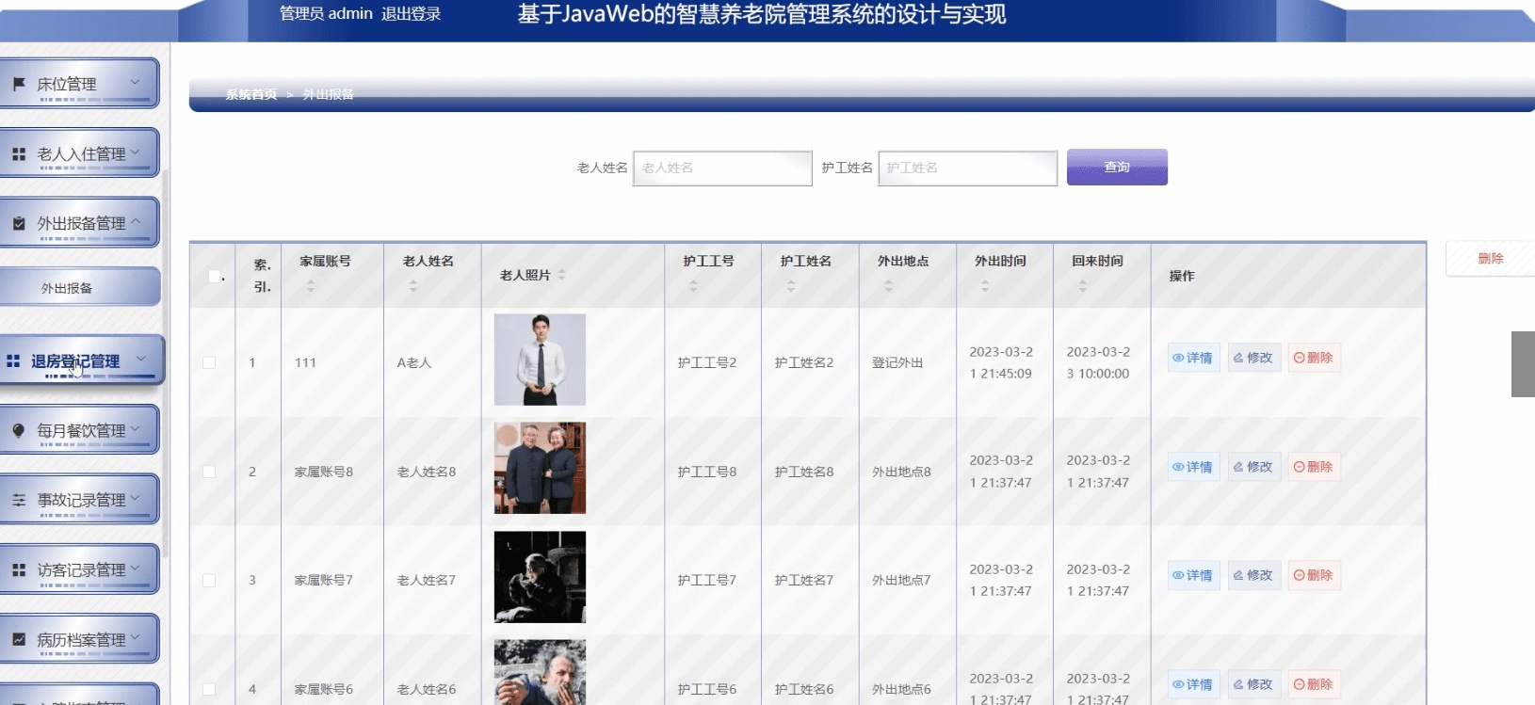
Task: Expand the 访客记录管理 menu chevron
Action: point(135,568)
